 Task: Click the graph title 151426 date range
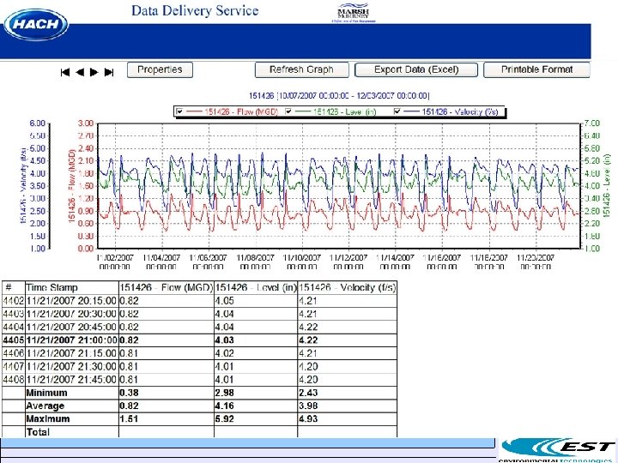[x=339, y=96]
